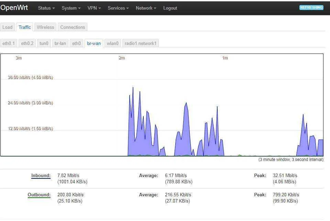
Task: Click the 36.00 Mbit/s axis label
Action: click(x=30, y=77)
